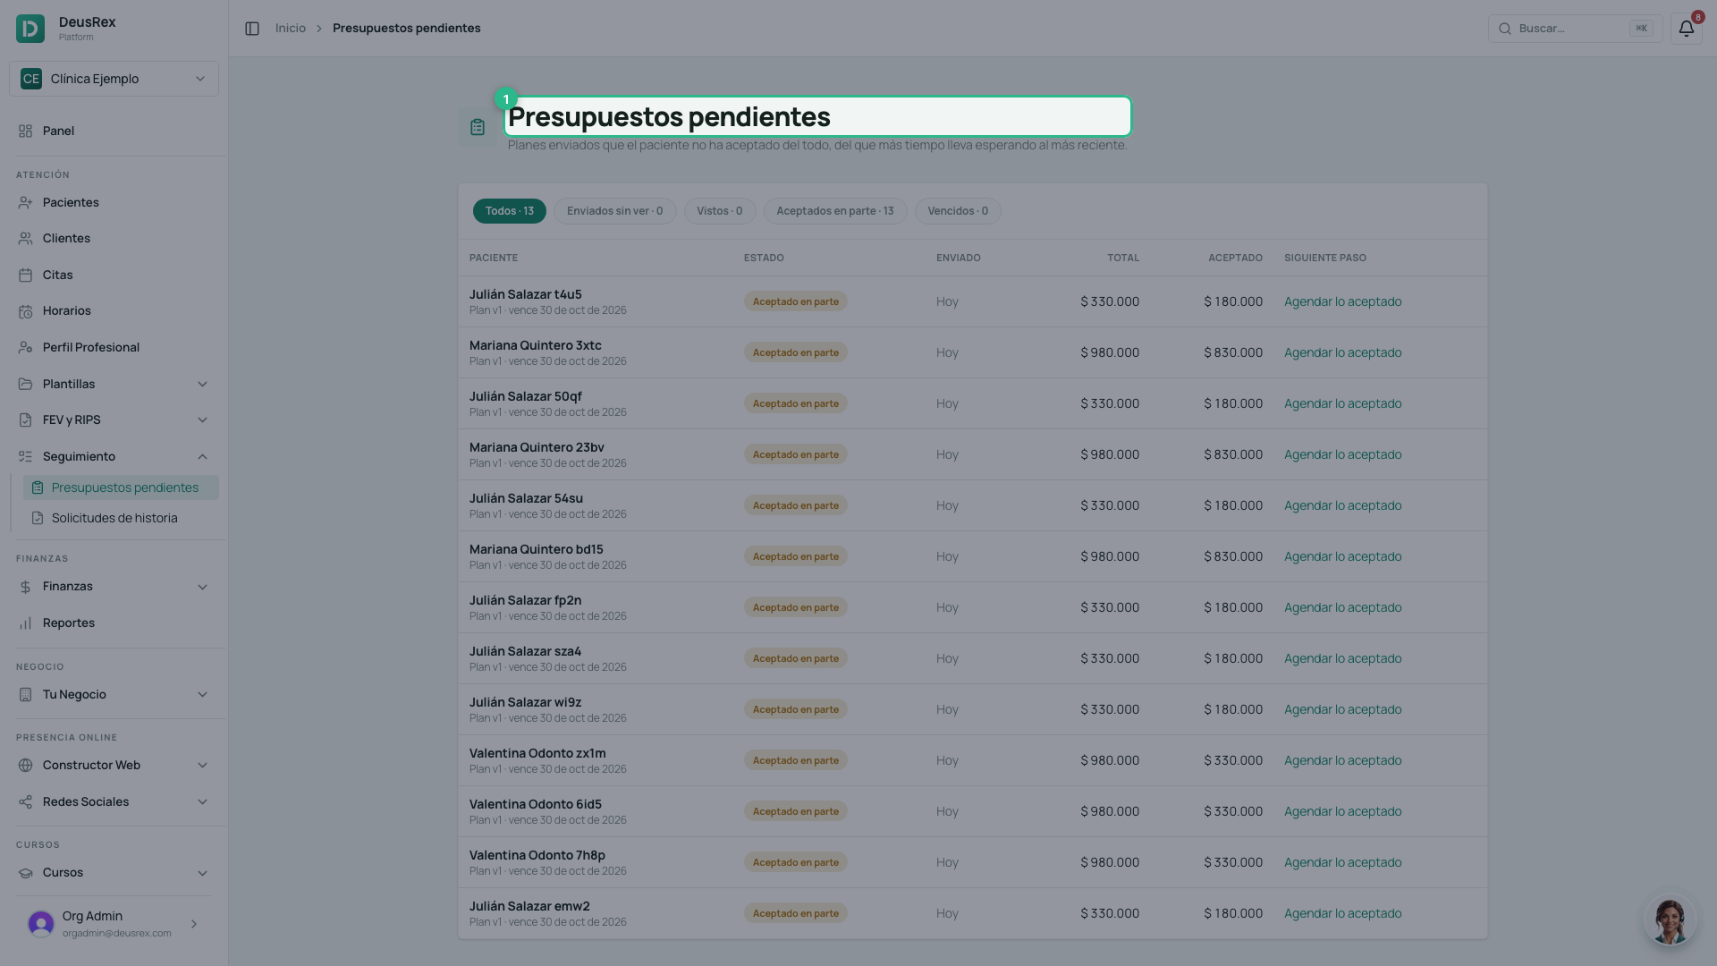The width and height of the screenshot is (1717, 966).
Task: Open Org Admin account menu arrow
Action: pos(194,924)
